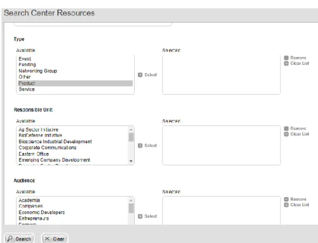Click the X icon on Clear button
The image size is (318, 243).
pos(47,239)
